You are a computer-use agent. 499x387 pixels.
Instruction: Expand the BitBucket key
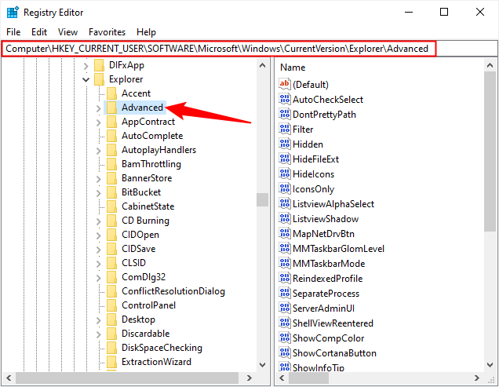pyautogui.click(x=98, y=193)
